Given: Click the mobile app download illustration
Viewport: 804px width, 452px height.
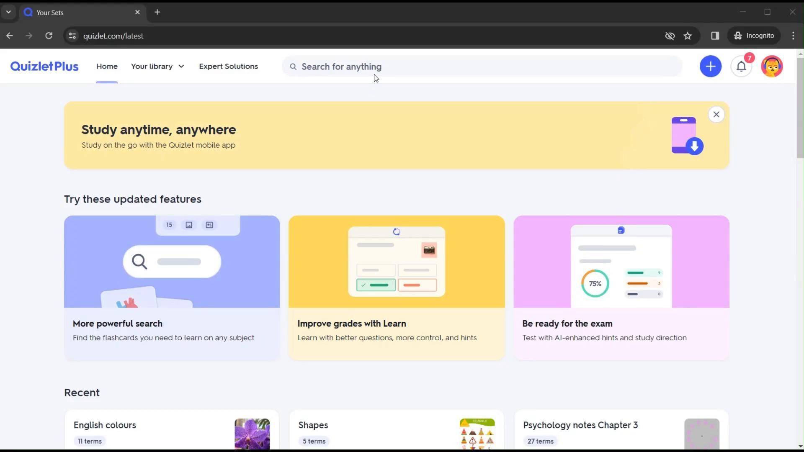Looking at the screenshot, I should pos(687,136).
